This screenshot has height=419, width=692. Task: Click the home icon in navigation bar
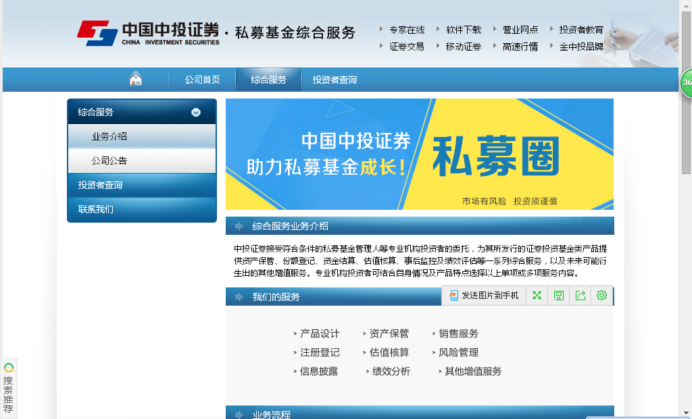click(x=135, y=78)
